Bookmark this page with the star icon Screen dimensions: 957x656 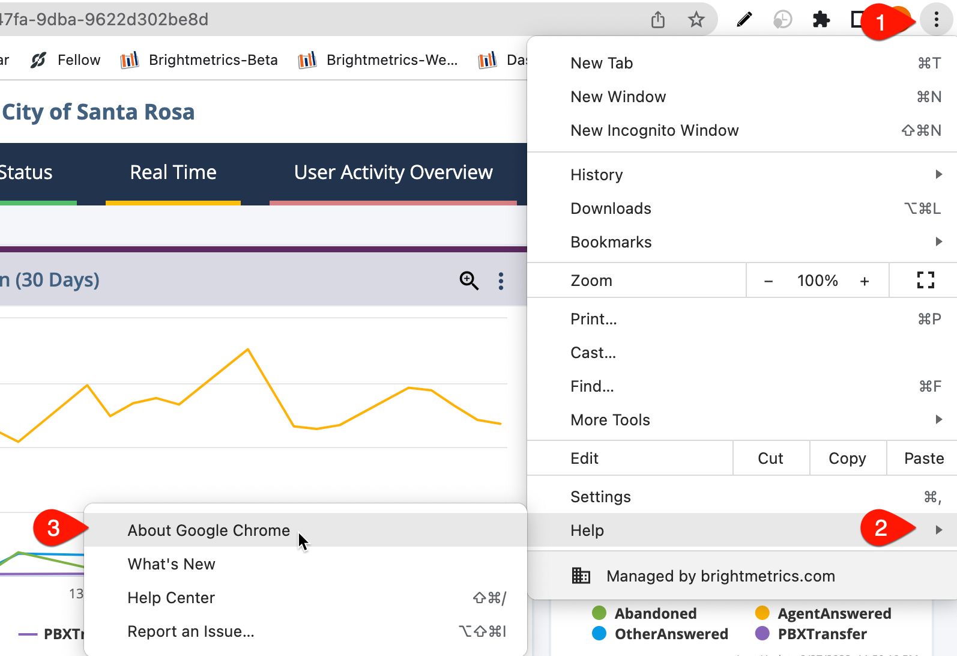click(x=696, y=20)
